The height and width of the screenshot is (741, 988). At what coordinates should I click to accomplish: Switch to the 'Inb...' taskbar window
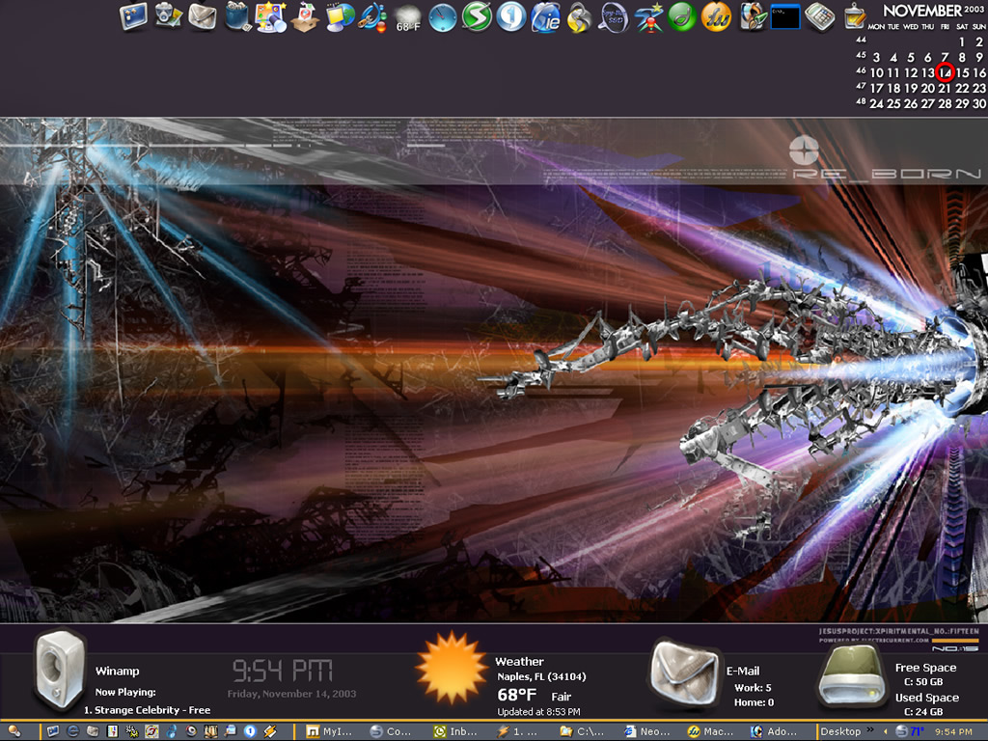pos(458,731)
